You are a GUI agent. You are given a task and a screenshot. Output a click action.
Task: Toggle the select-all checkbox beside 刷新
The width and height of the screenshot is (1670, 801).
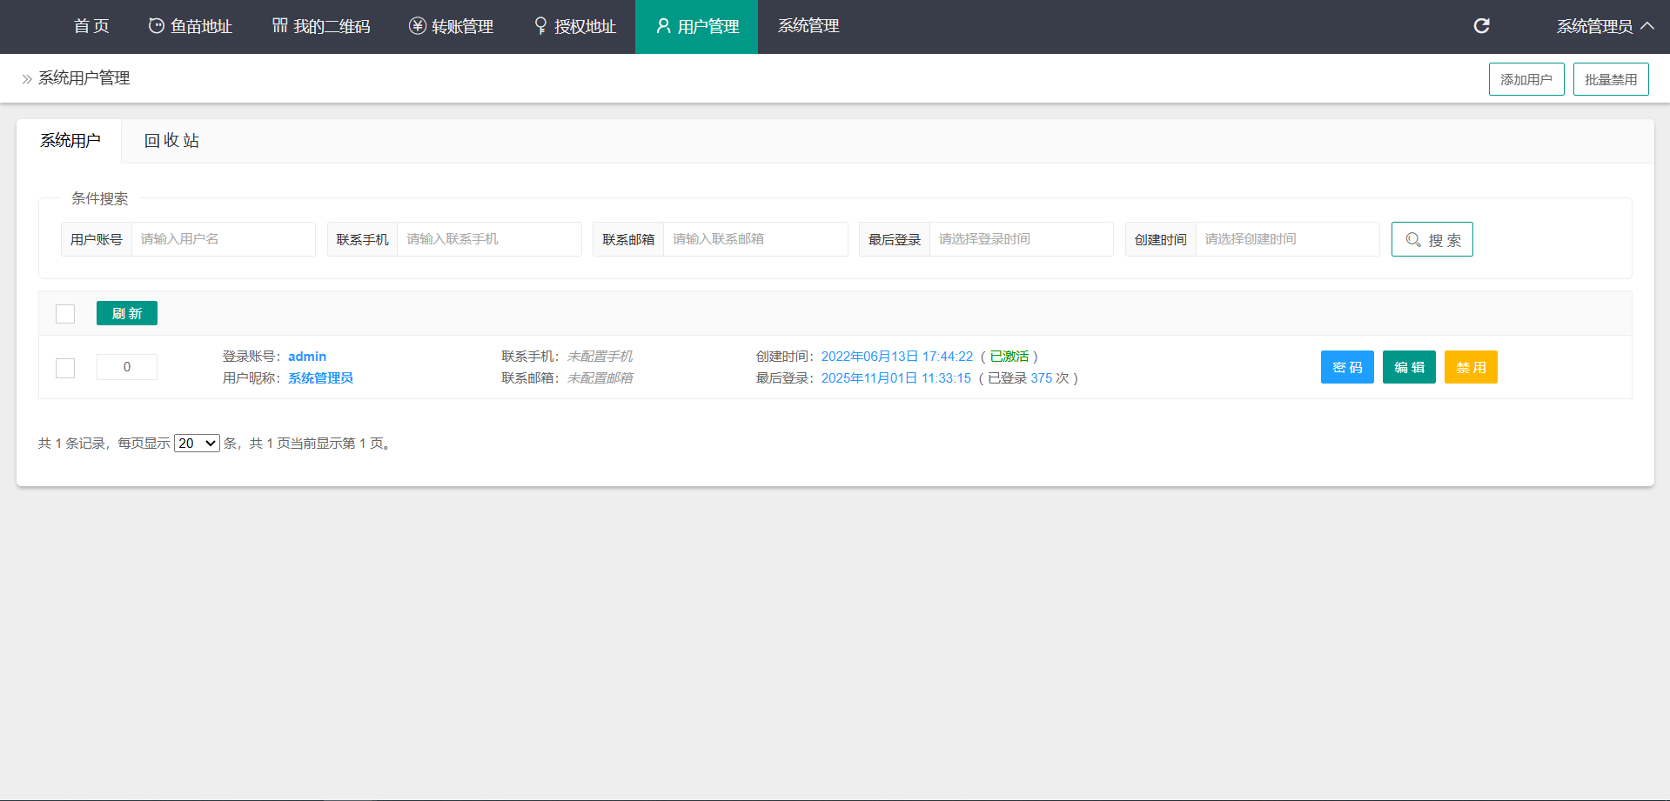point(65,314)
